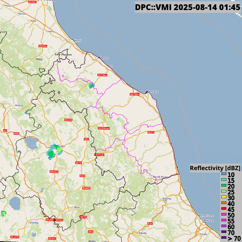
Task: Click the Imola city label
Action: click(x=8, y=6)
